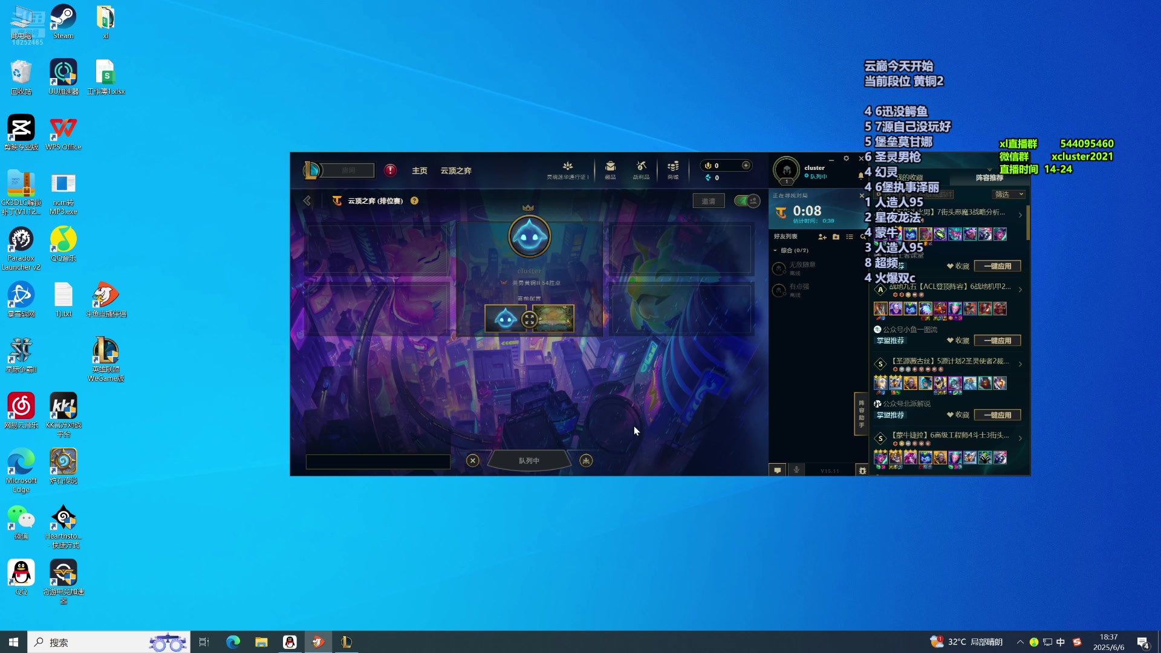Open the ranked help question-mark icon
The height and width of the screenshot is (653, 1161).
[414, 201]
